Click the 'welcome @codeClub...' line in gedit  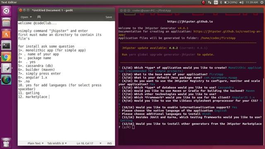(37, 23)
